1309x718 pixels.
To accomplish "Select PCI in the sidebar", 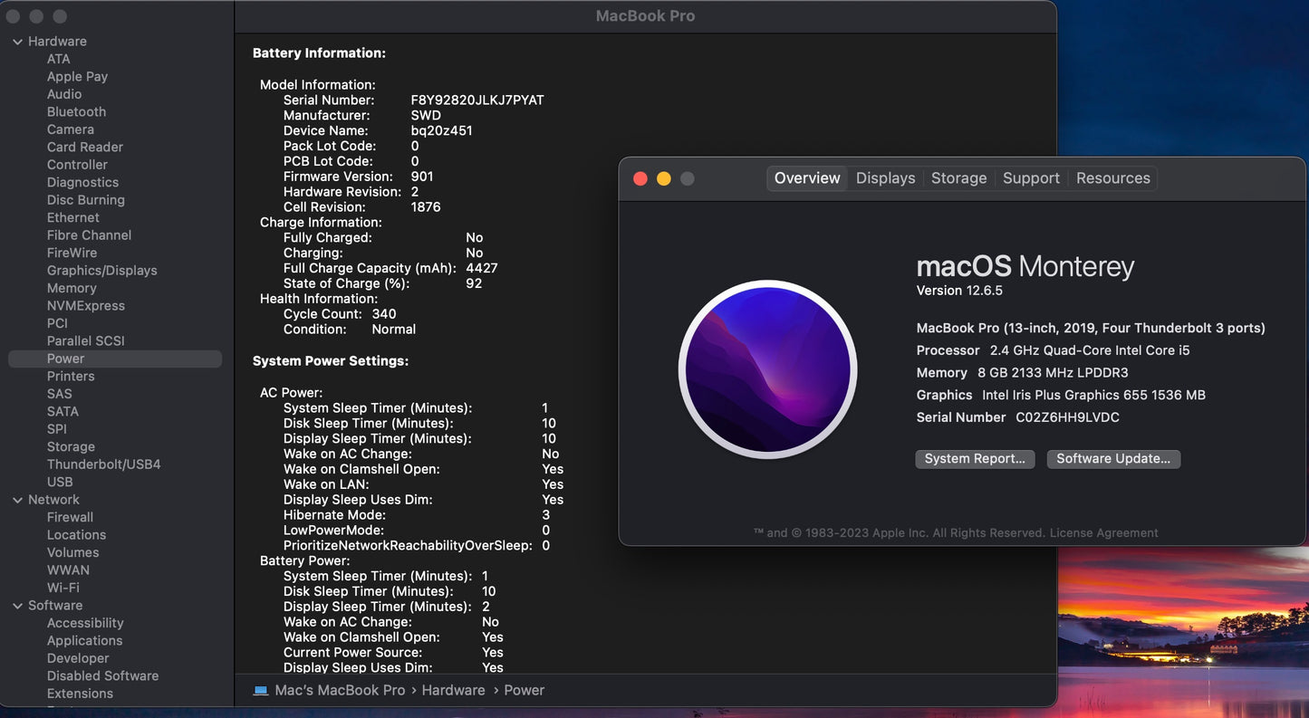I will pyautogui.click(x=57, y=323).
